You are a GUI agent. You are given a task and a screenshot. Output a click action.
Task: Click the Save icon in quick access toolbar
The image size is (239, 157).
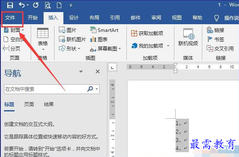(x=10, y=5)
